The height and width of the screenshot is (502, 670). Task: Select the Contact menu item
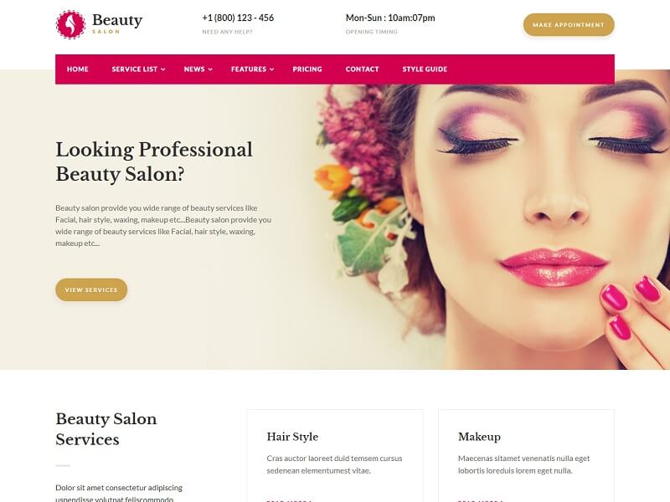tap(362, 69)
